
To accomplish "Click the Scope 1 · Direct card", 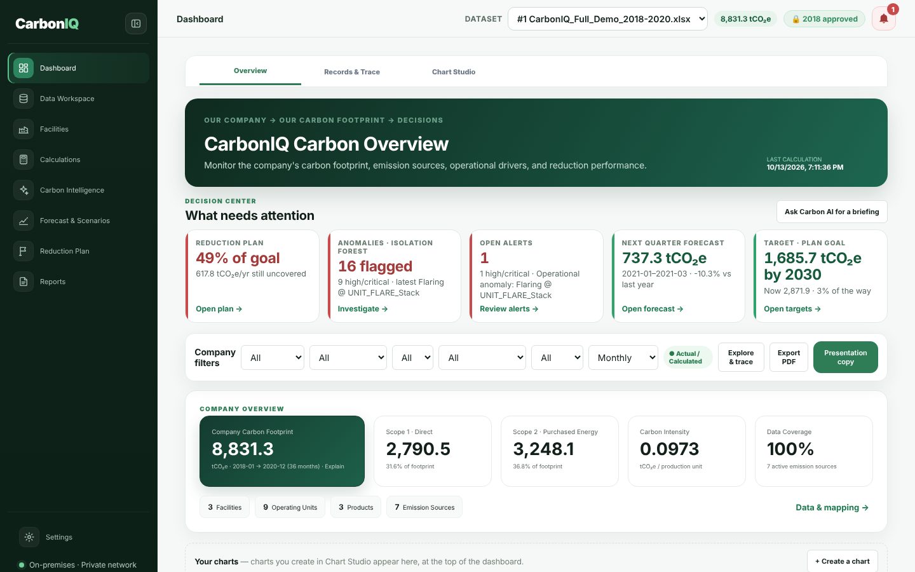I will 433,451.
